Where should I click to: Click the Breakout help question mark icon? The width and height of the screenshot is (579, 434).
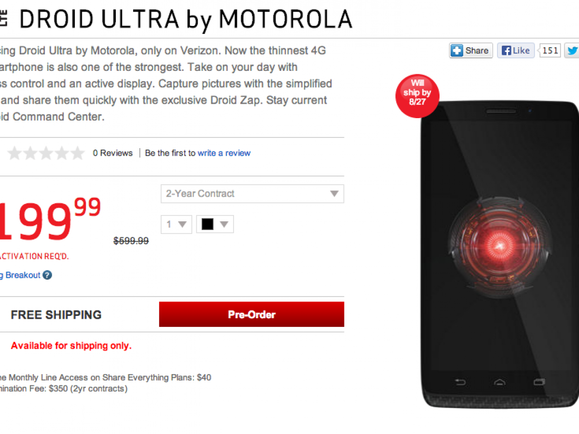coord(47,275)
